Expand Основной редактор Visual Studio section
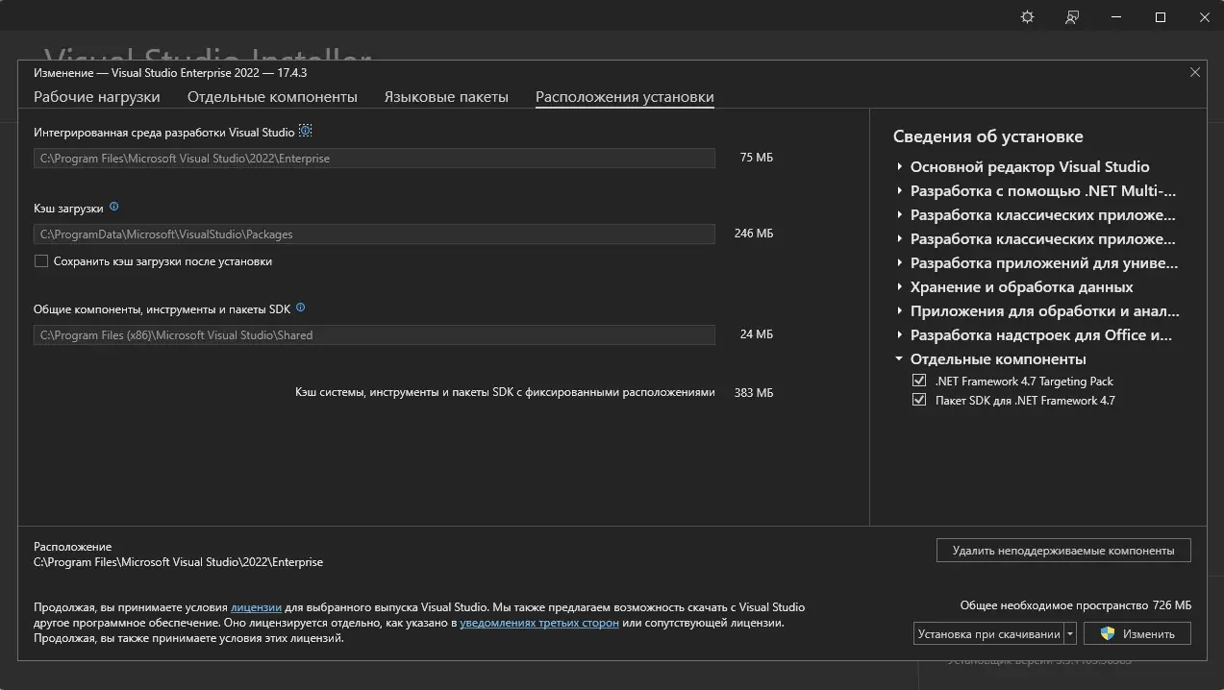The image size is (1224, 690). pos(899,167)
